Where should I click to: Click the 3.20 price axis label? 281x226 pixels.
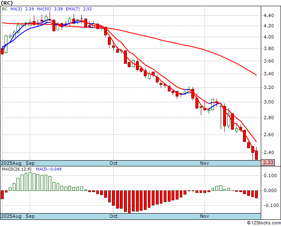tap(269, 88)
